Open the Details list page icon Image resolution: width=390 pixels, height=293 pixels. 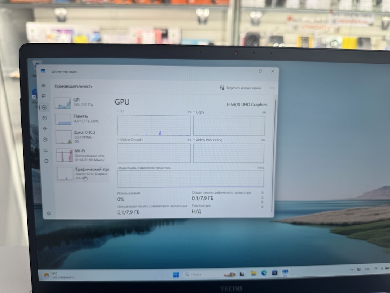[x=46, y=150]
